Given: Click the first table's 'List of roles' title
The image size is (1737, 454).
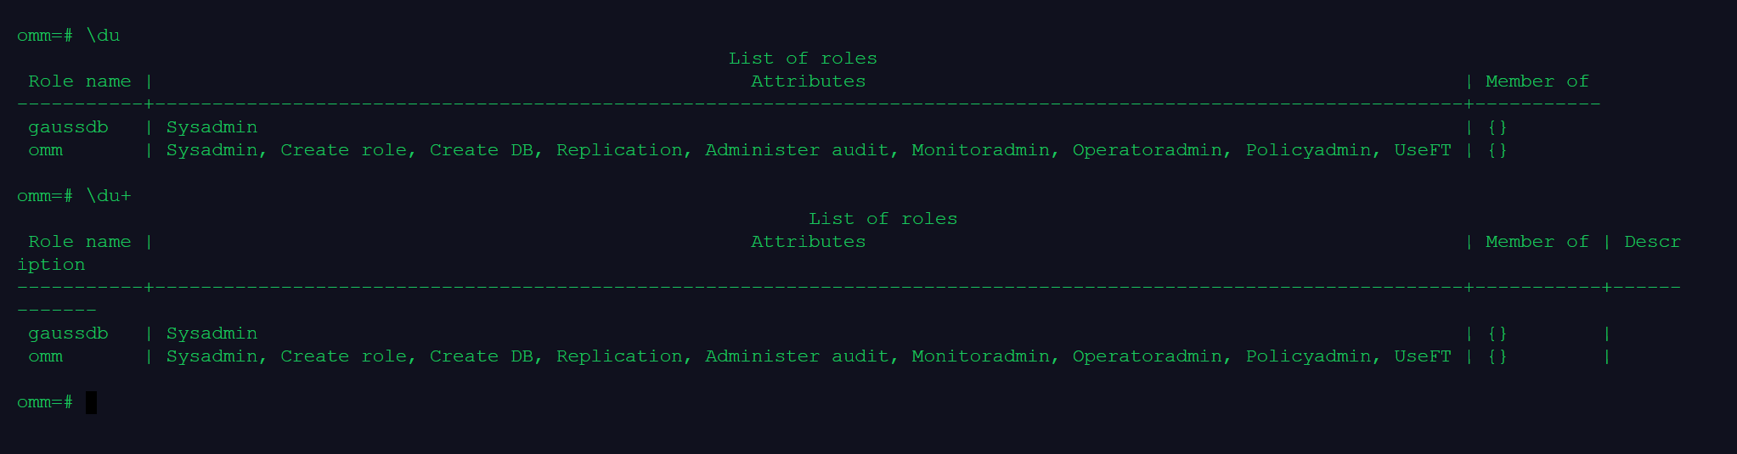Looking at the screenshot, I should 803,59.
